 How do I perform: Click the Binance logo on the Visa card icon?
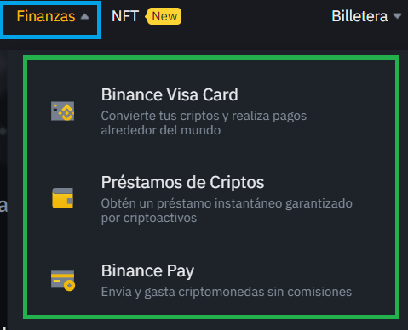[x=67, y=112]
